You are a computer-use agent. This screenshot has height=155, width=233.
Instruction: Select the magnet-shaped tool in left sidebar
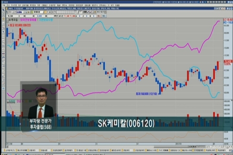click(3, 57)
